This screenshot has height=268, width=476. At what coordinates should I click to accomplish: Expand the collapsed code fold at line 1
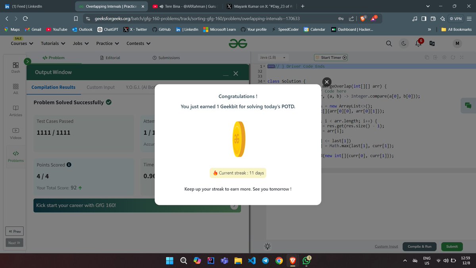pyautogui.click(x=264, y=66)
